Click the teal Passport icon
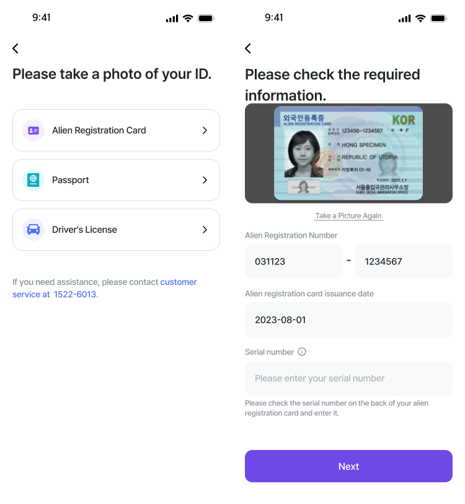Screen dimensions: 465x504 (33, 180)
